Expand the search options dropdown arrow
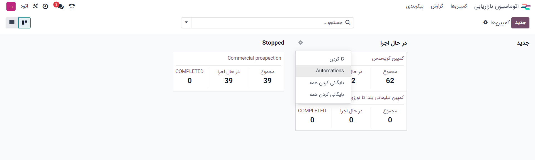Image resolution: width=535 pixels, height=160 pixels. pos(186,23)
